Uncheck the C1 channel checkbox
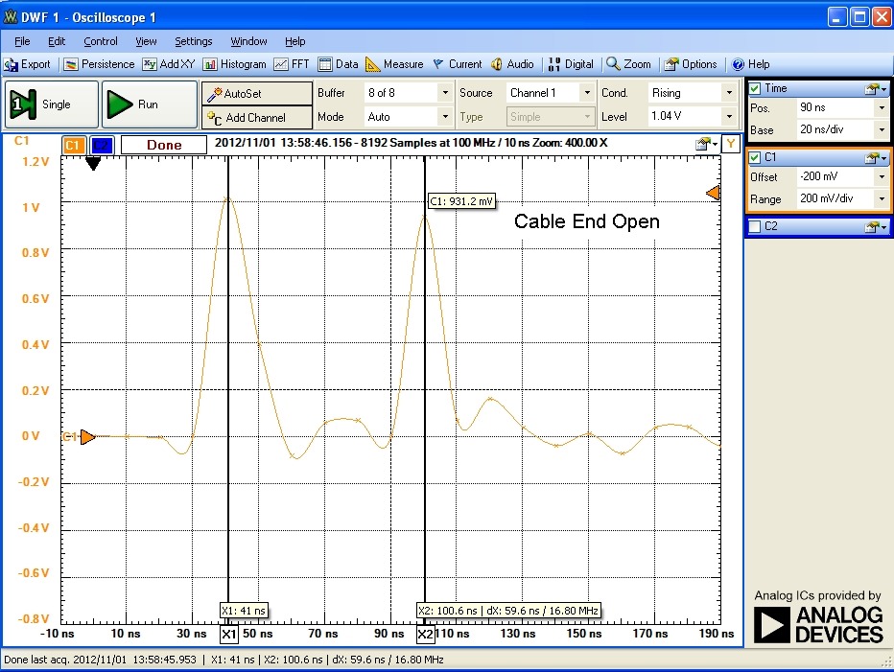Screen dimensions: 894x672 click(755, 157)
